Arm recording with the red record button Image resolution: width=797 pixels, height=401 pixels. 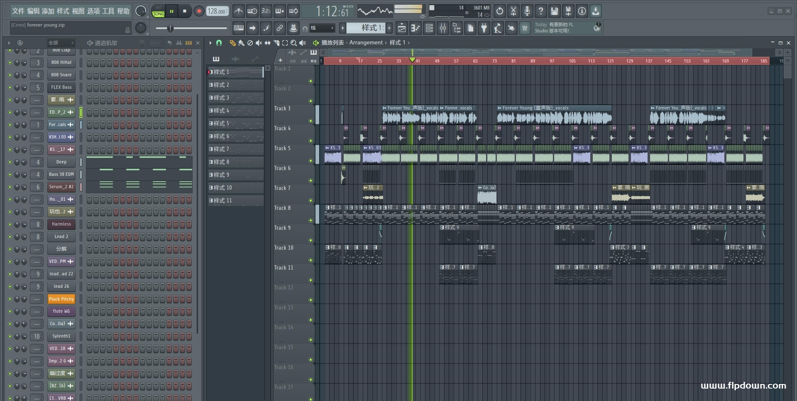pos(199,11)
